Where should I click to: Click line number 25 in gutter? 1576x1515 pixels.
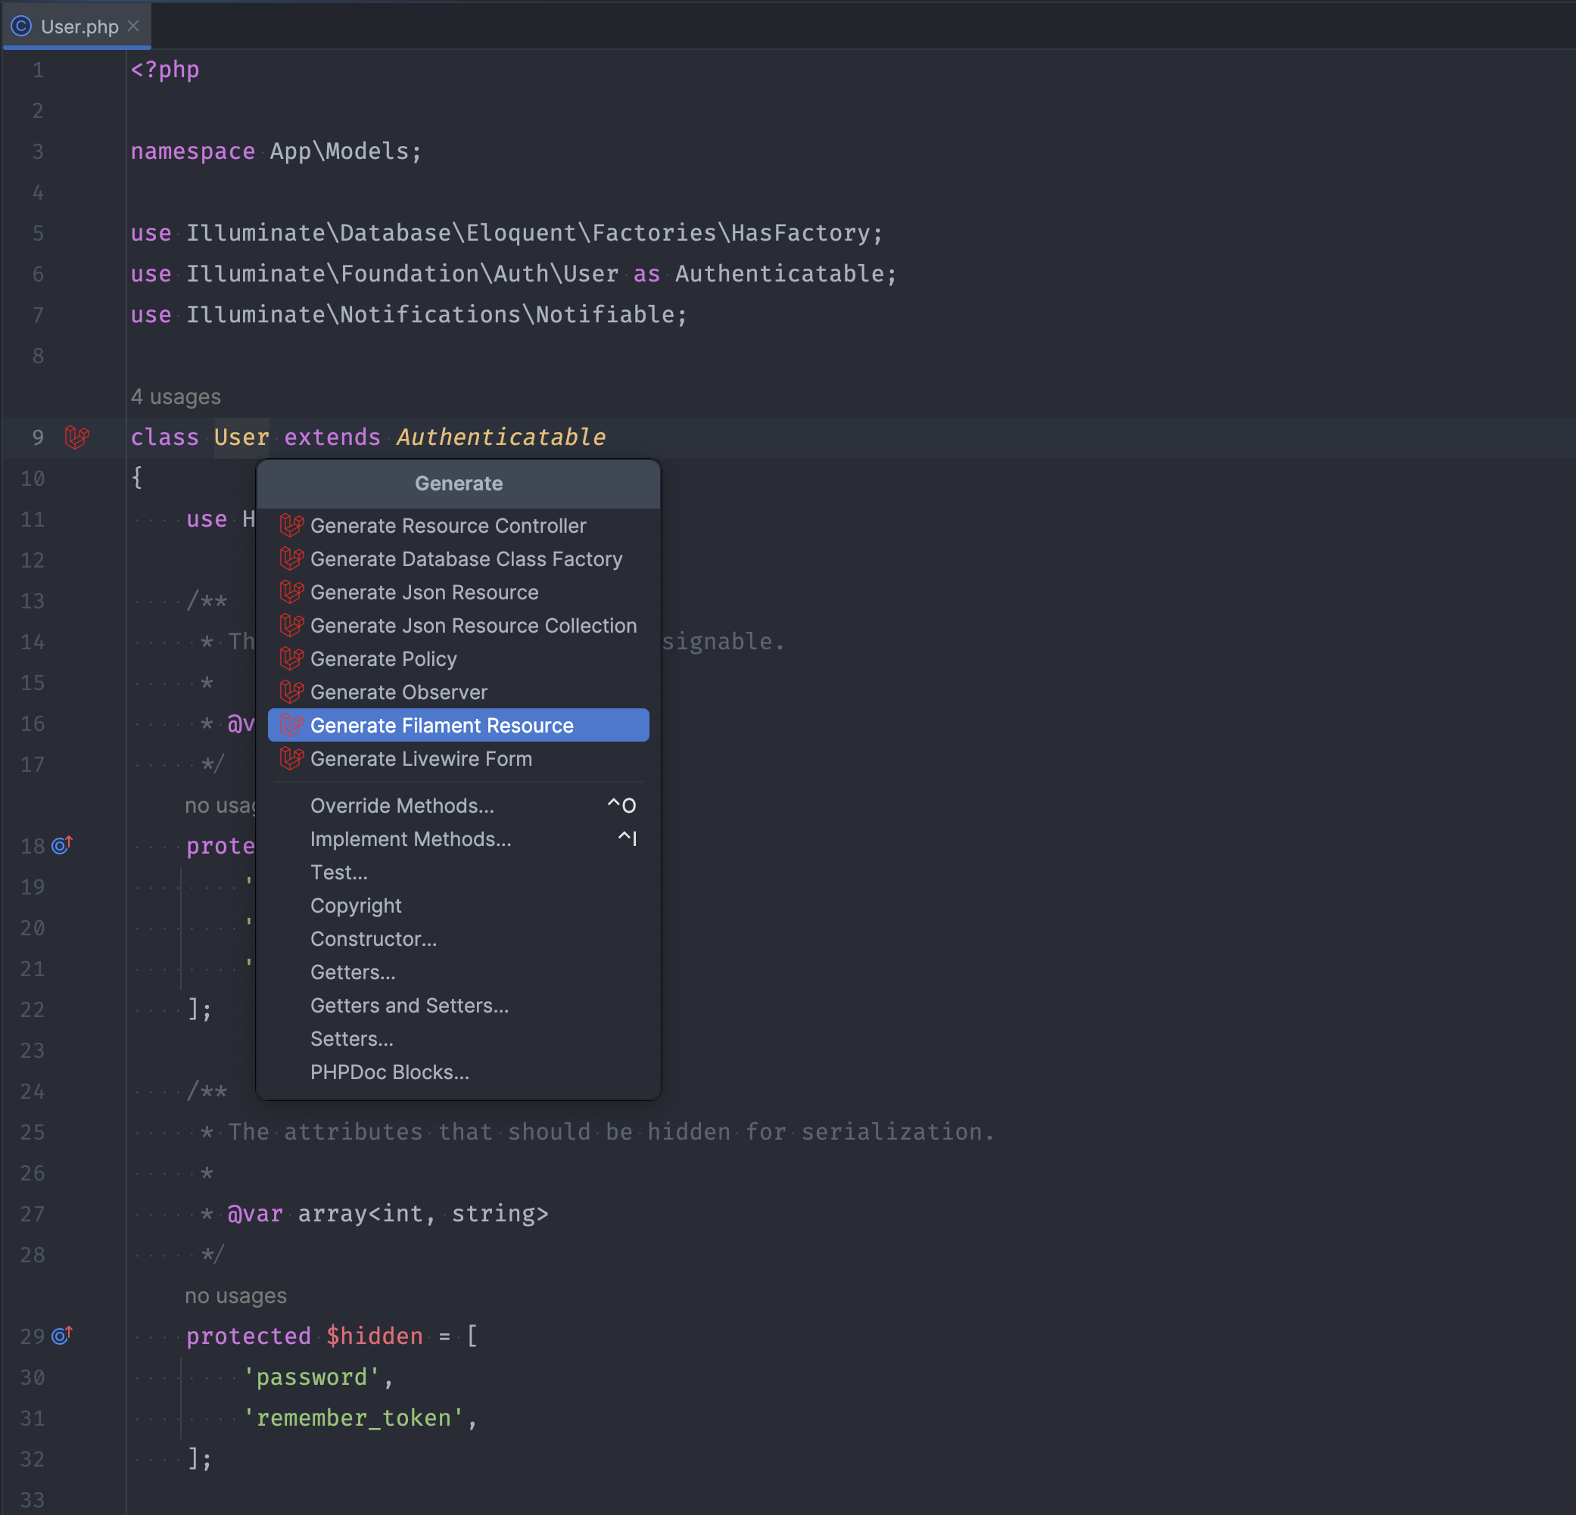33,1132
